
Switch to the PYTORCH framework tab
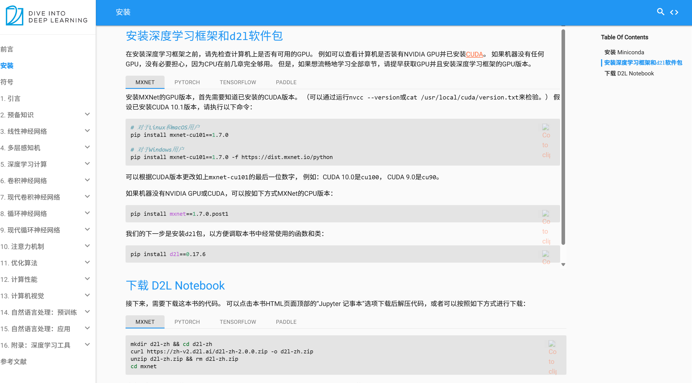[x=187, y=82]
